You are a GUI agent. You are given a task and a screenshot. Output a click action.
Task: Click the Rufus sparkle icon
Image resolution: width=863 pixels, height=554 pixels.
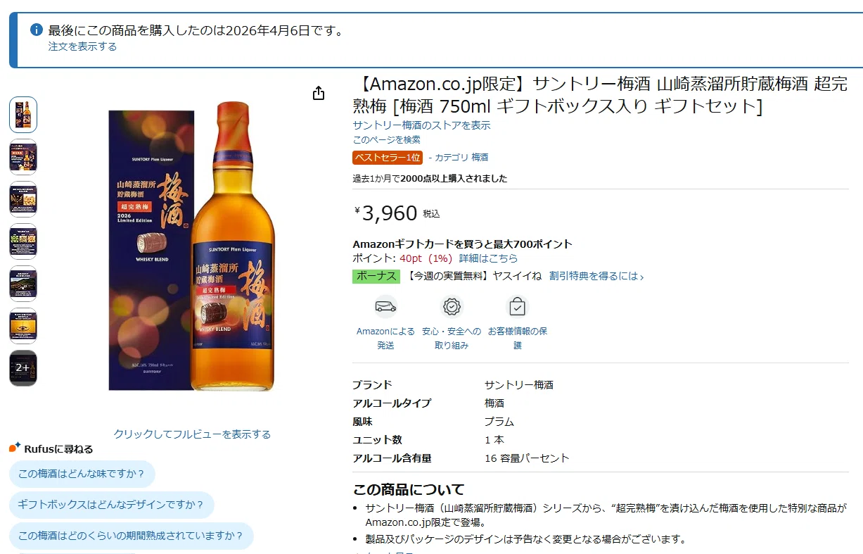click(15, 448)
